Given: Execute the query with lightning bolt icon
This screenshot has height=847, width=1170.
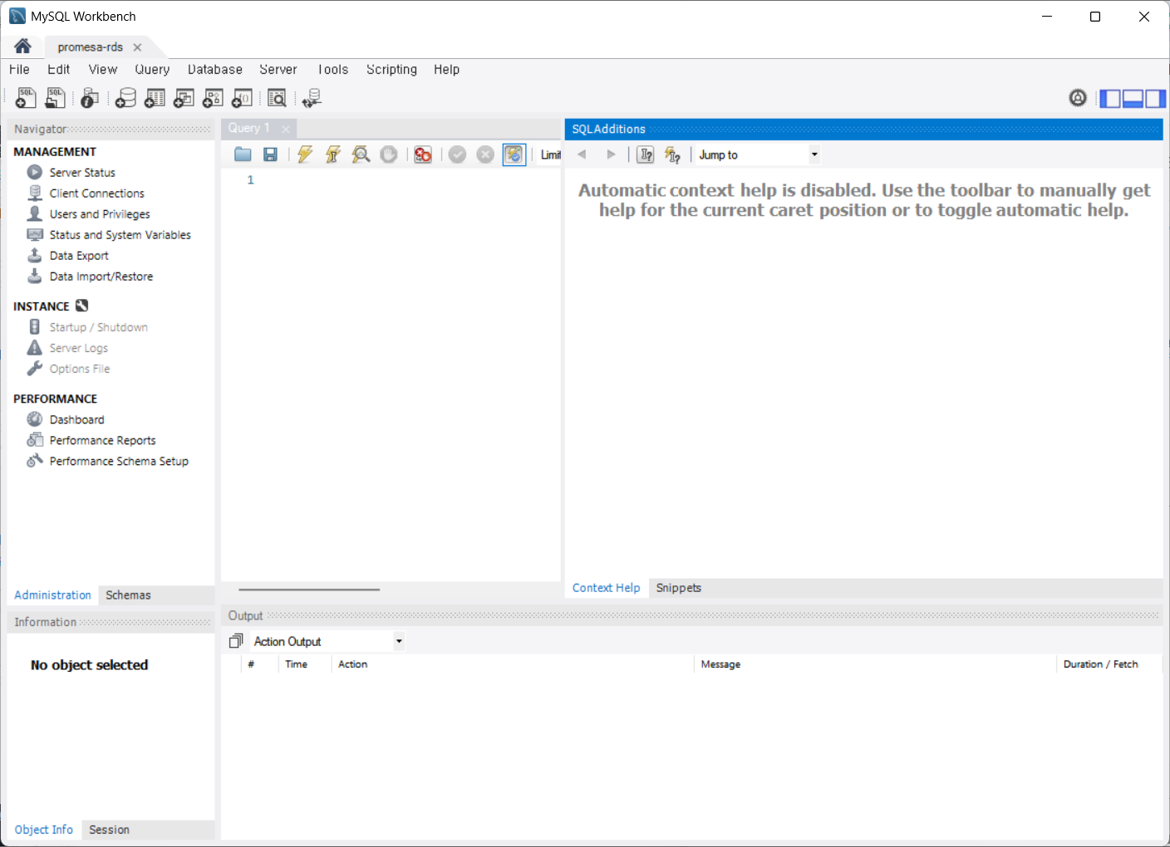Looking at the screenshot, I should pos(305,154).
